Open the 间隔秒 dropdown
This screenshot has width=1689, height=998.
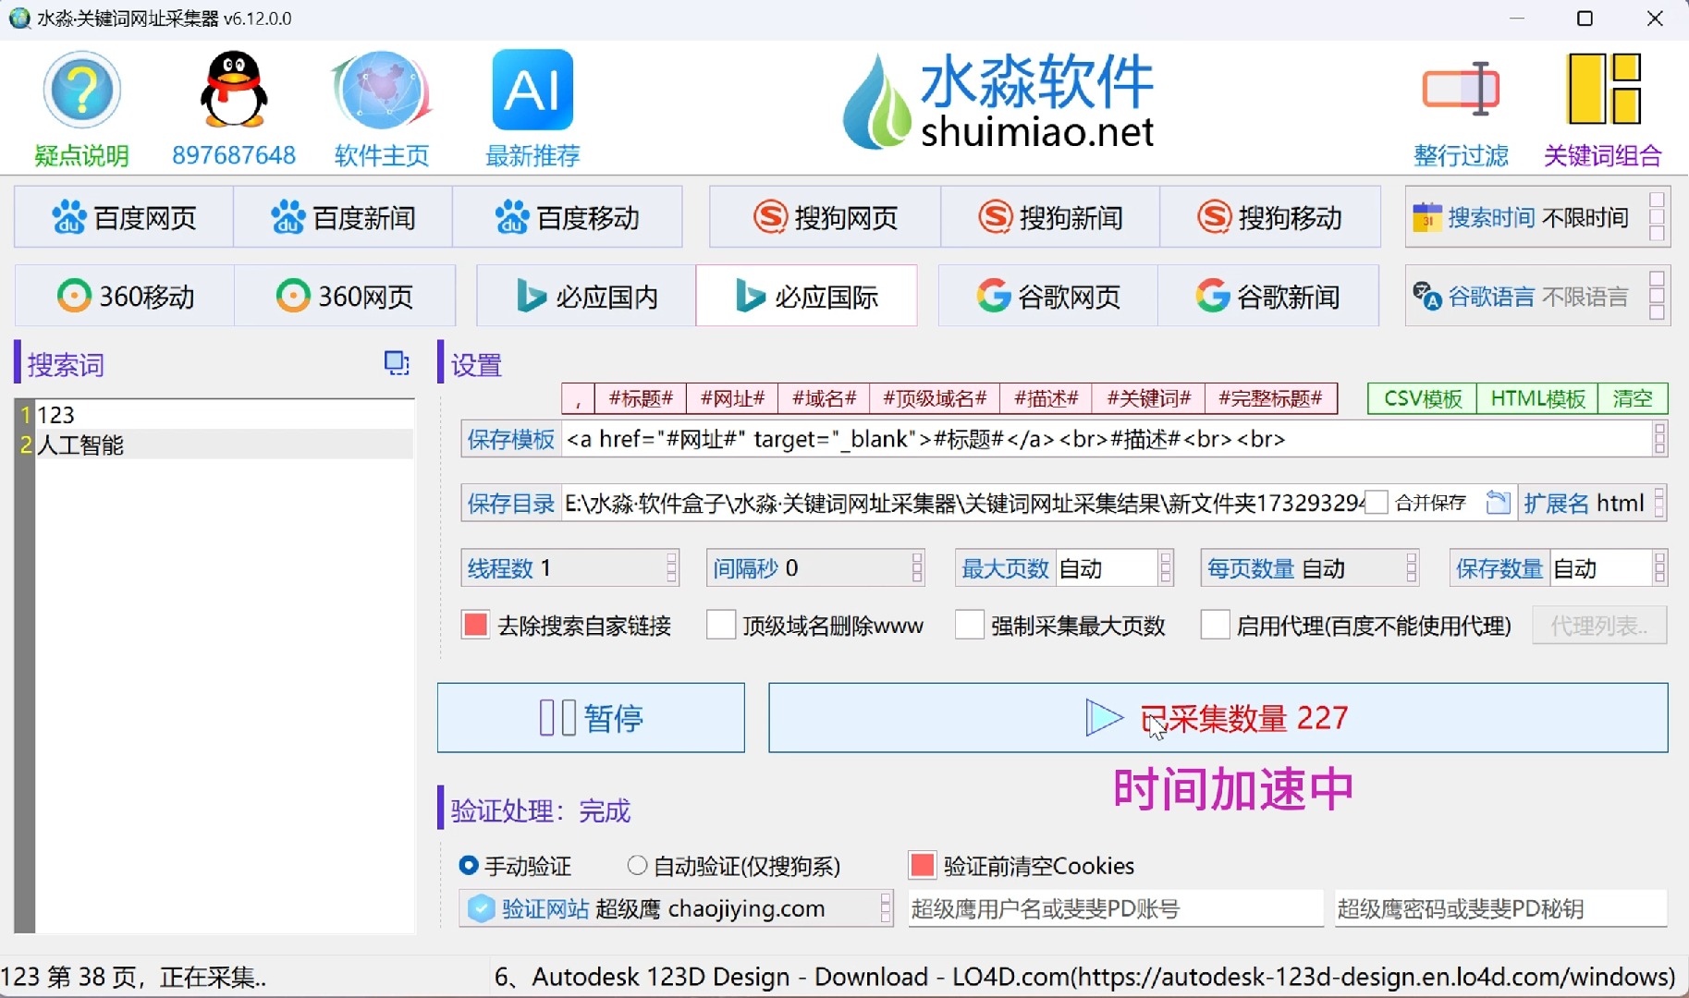815,568
